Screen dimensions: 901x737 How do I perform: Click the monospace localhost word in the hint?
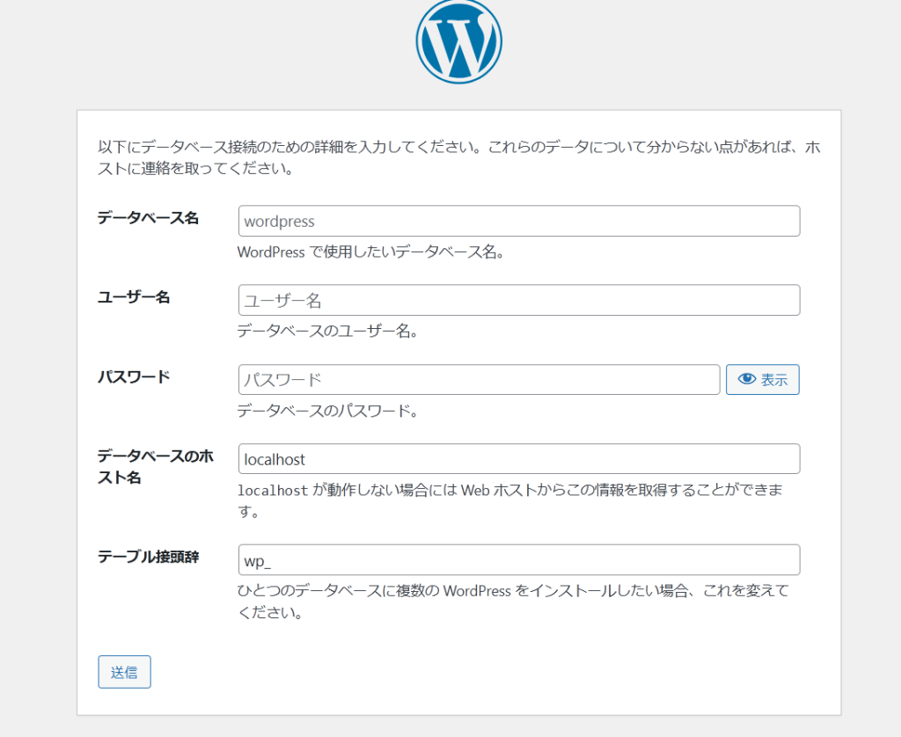(x=273, y=491)
